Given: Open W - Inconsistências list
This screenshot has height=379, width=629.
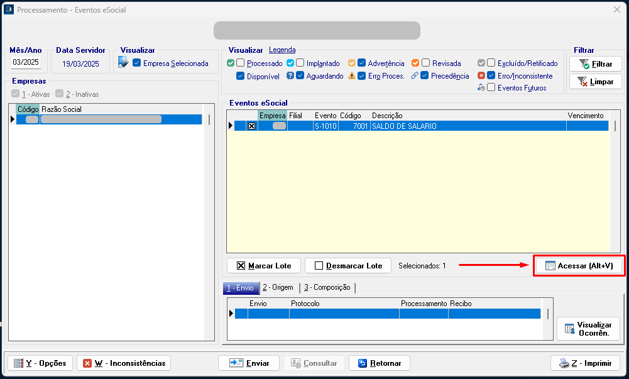Looking at the screenshot, I should click(x=124, y=363).
